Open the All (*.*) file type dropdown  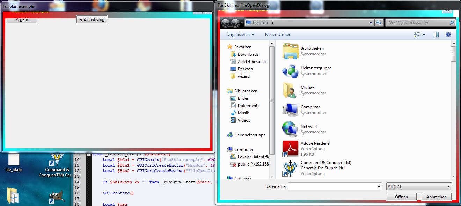pyautogui.click(x=419, y=186)
